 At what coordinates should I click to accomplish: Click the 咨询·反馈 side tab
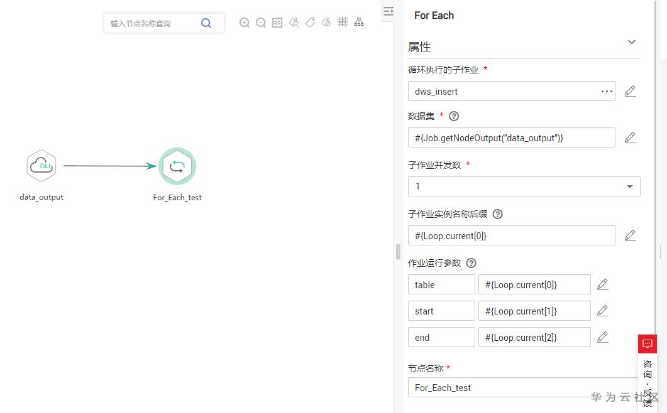[647, 382]
